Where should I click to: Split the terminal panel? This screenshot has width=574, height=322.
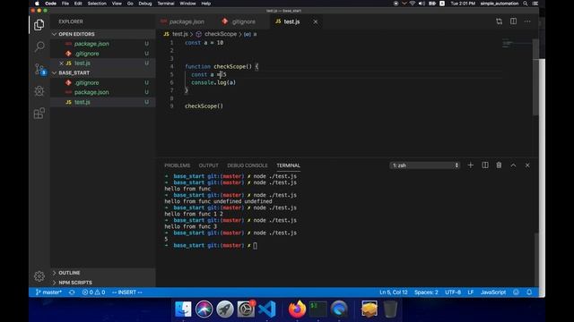tap(485, 165)
